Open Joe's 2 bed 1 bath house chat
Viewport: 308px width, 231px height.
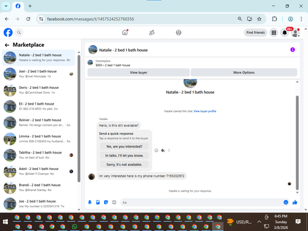click(38, 204)
